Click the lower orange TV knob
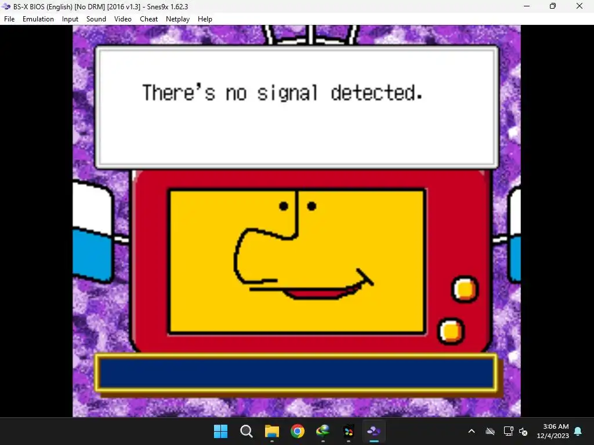The height and width of the screenshot is (445, 594). (x=451, y=331)
